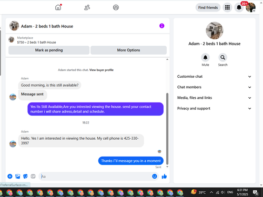Viewport: 263px width, 197px height.
Task: Attach a photo using the image icon
Action: (18, 176)
